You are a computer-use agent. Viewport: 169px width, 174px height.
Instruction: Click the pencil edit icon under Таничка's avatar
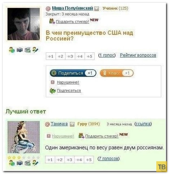point(35,163)
